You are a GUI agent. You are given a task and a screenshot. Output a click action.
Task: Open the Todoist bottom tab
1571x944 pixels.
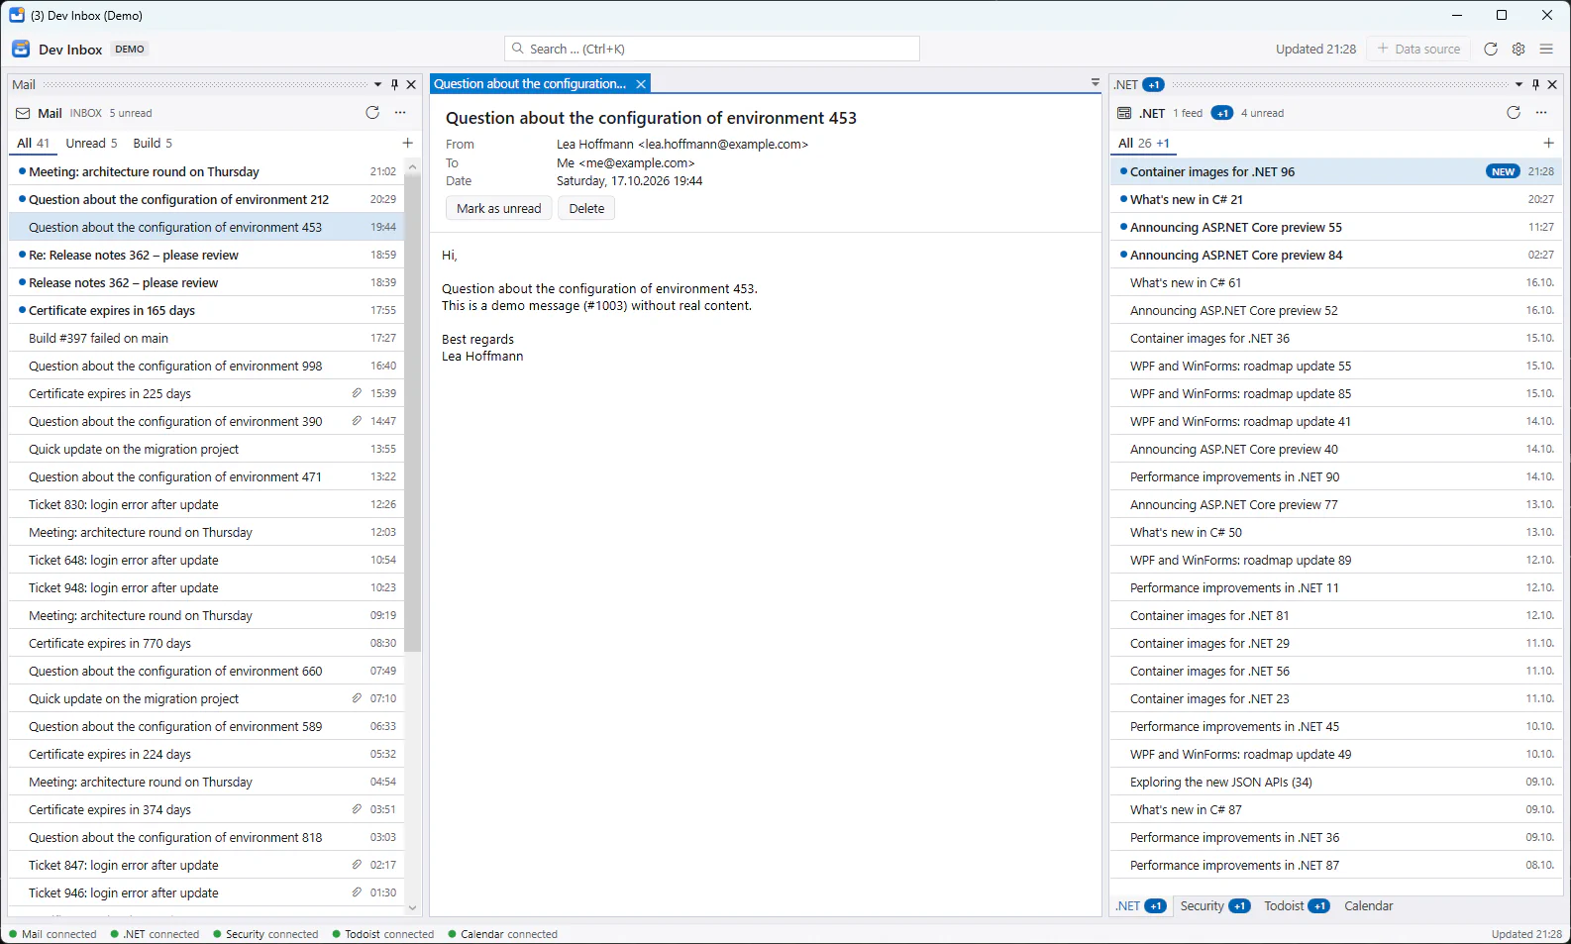coord(1296,905)
